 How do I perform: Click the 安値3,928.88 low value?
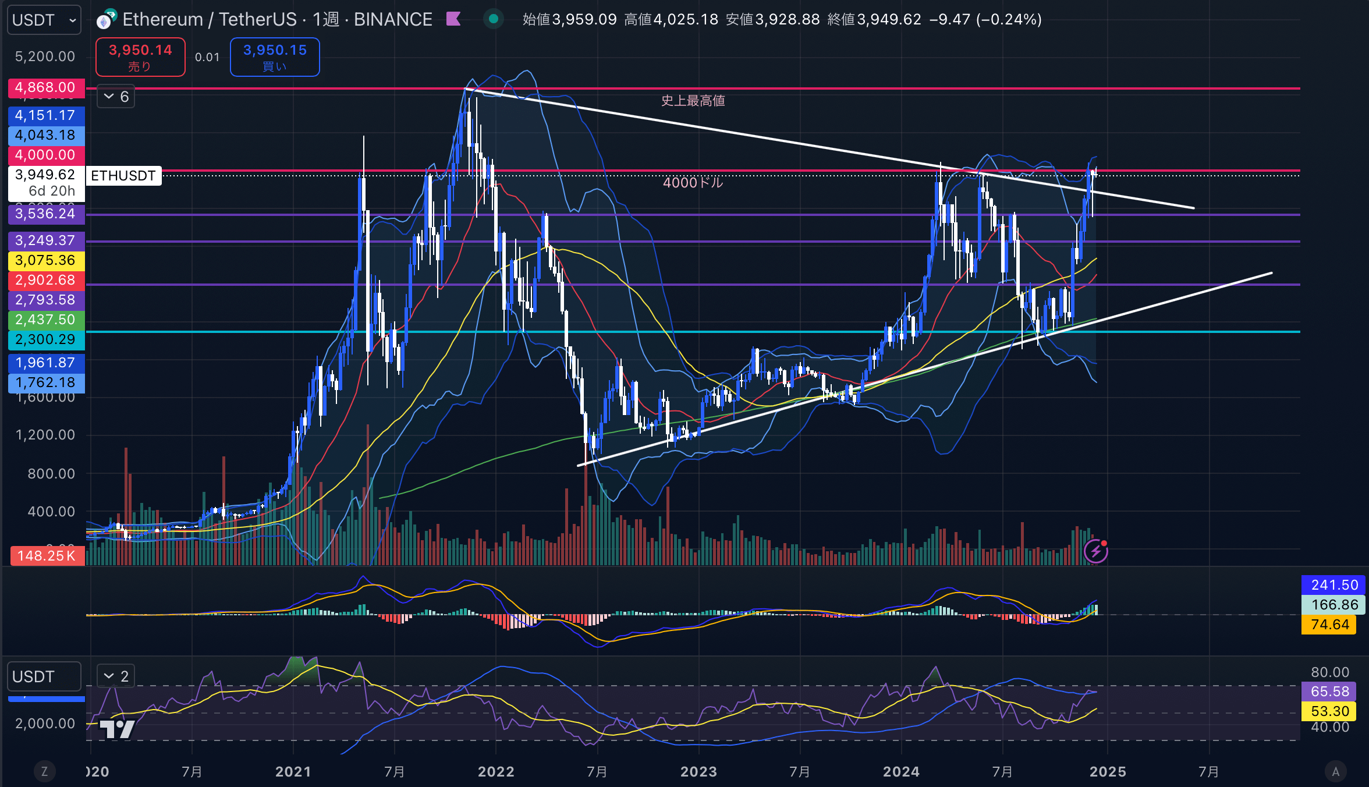click(773, 19)
